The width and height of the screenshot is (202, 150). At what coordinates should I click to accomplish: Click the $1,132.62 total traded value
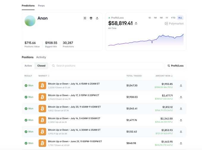point(132,132)
